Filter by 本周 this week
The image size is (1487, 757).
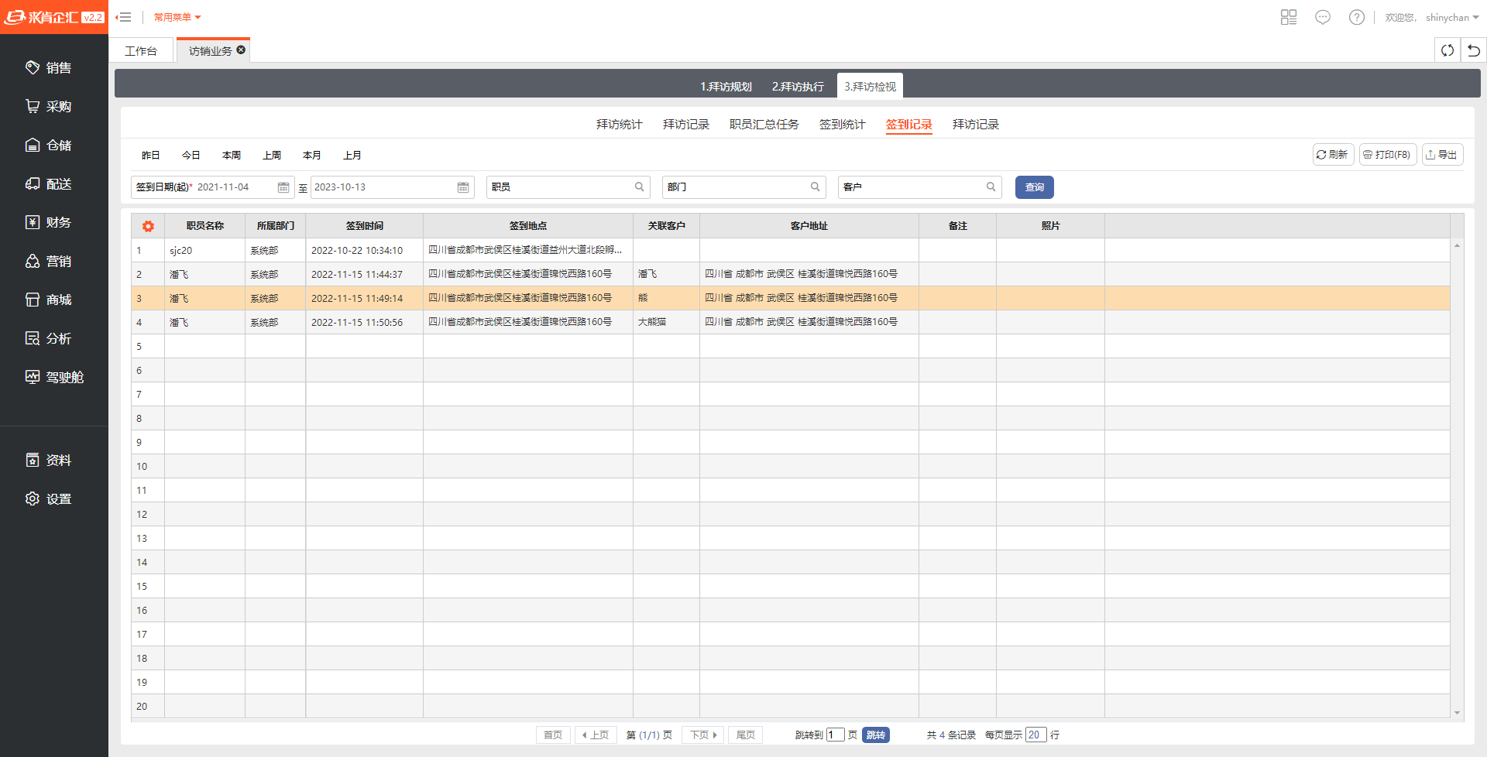[232, 155]
